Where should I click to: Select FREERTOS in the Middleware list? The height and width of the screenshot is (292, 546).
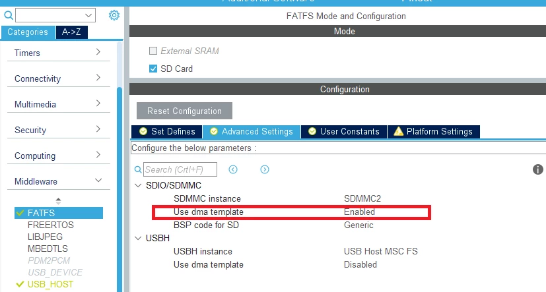51,225
